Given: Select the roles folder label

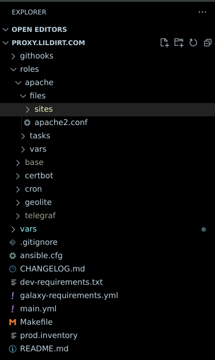Looking at the screenshot, I should pos(29,69).
